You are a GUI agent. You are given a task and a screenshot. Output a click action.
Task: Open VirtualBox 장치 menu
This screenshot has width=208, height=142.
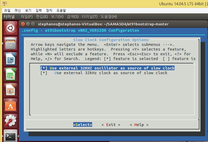[49, 10]
